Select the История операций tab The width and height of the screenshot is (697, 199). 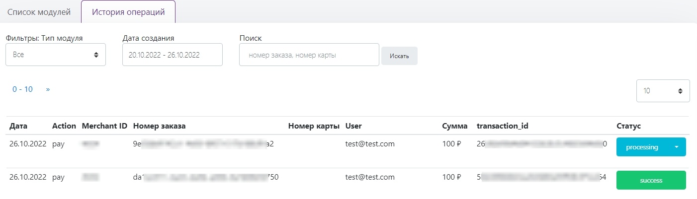128,12
